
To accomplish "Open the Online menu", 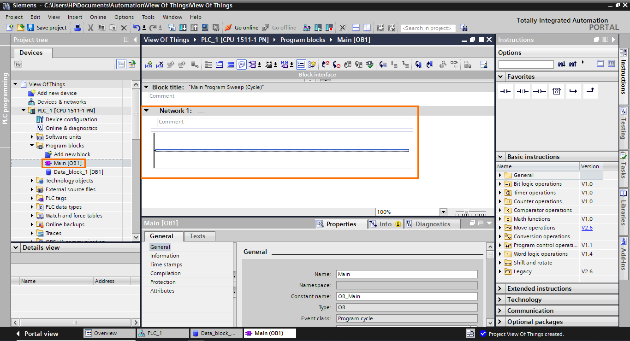I will pos(98,17).
